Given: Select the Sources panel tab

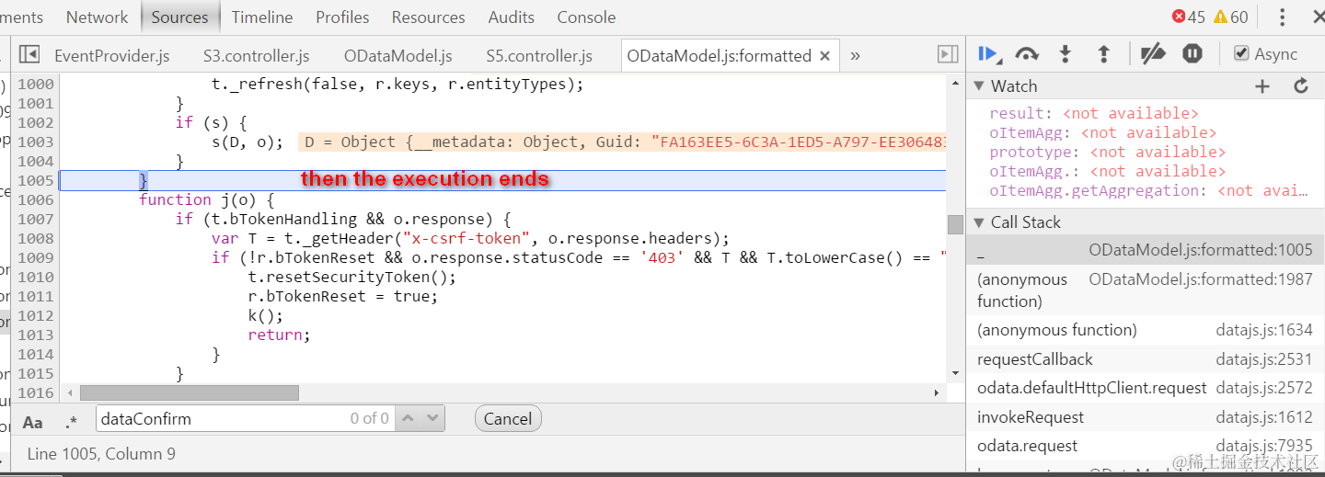Looking at the screenshot, I should point(179,17).
